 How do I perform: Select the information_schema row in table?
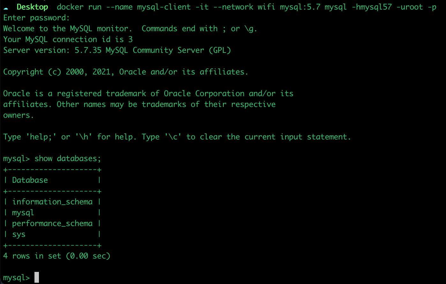52,202
